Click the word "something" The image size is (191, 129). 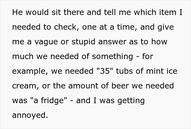pyautogui.click(x=112, y=57)
